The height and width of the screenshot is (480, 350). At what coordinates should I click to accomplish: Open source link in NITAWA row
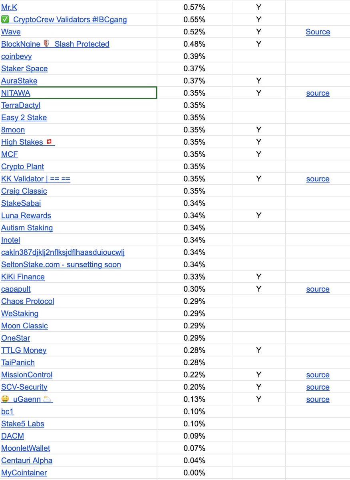tap(318, 93)
